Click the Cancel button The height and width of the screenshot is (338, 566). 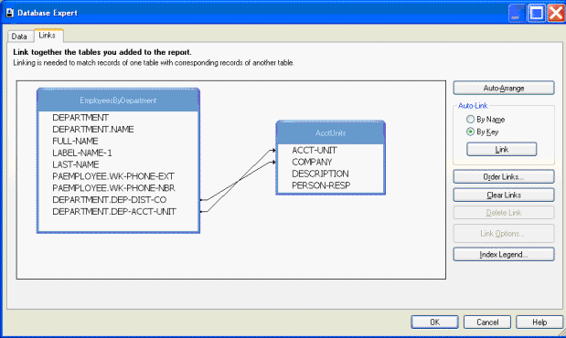pyautogui.click(x=487, y=322)
